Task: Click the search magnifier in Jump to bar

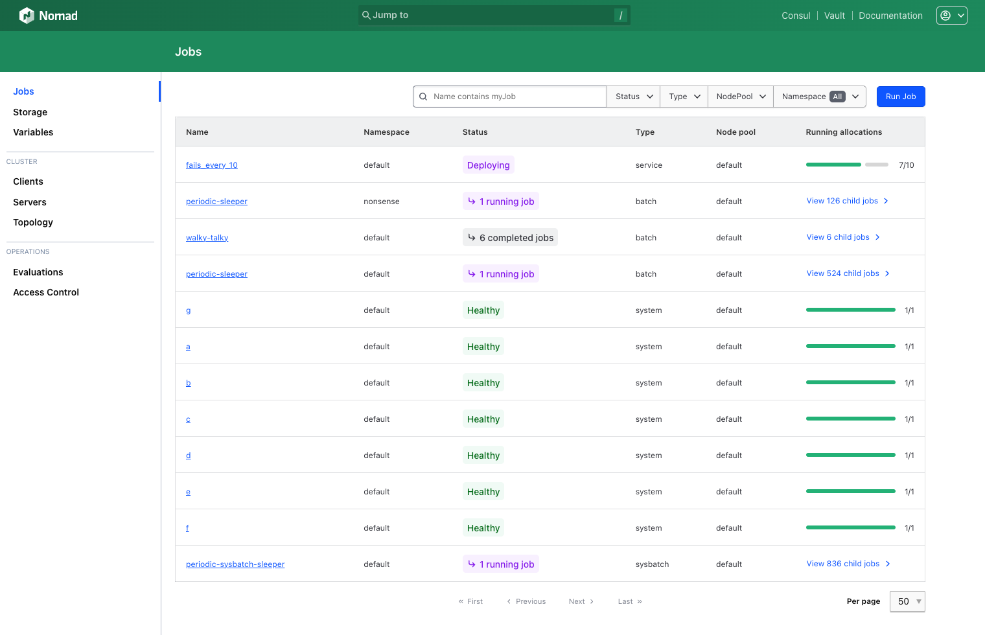Action: [366, 16]
